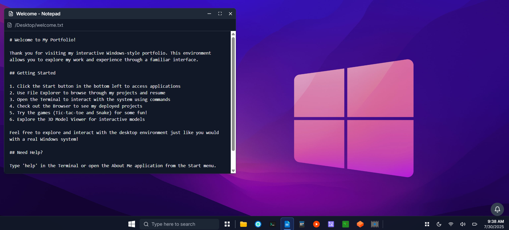Click line '4. Check out the Browser'

(76, 106)
